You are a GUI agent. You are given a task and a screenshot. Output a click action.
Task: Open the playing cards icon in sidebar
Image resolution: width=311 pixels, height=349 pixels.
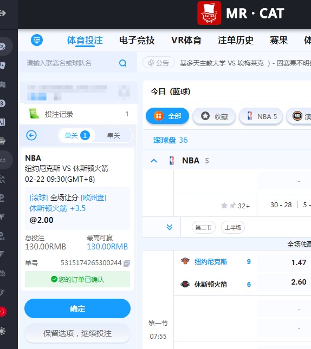[3, 65]
